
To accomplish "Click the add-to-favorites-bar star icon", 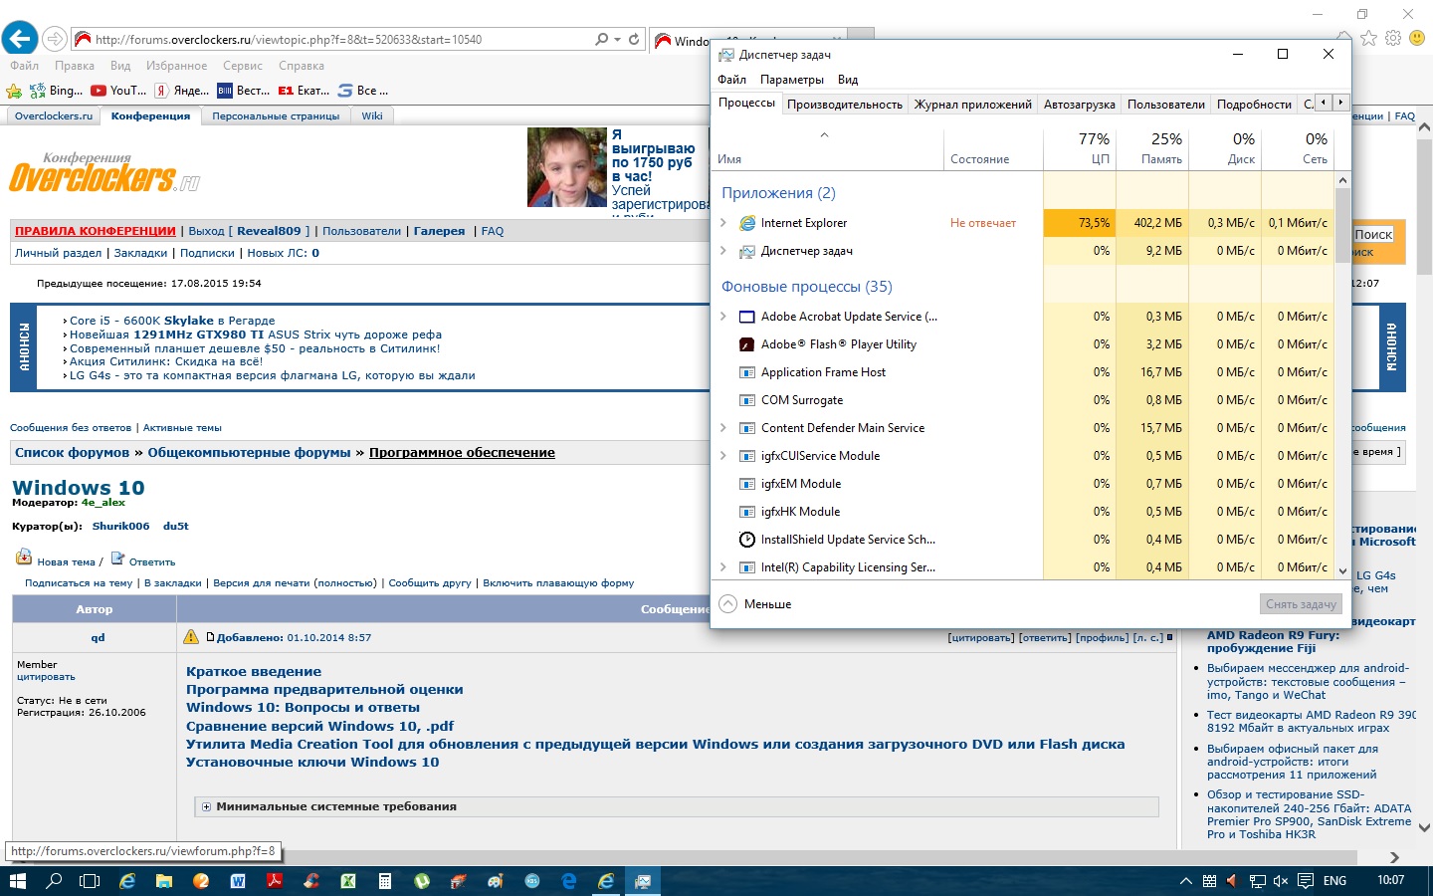I will tap(14, 91).
